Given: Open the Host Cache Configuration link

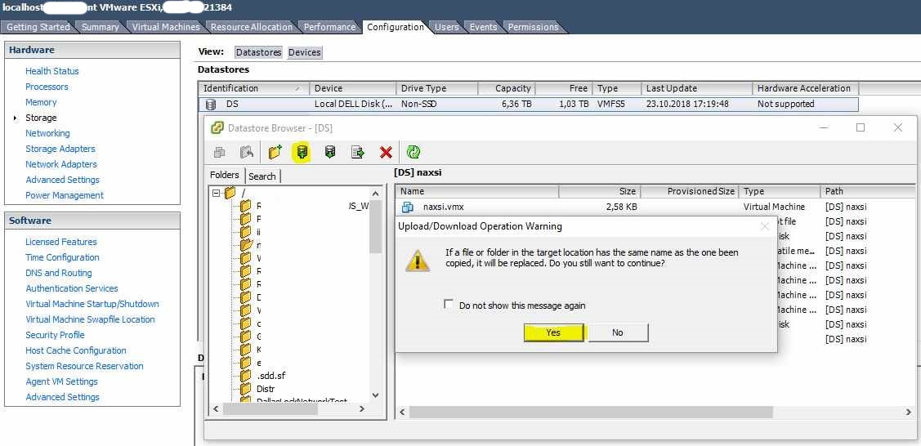Looking at the screenshot, I should [76, 350].
